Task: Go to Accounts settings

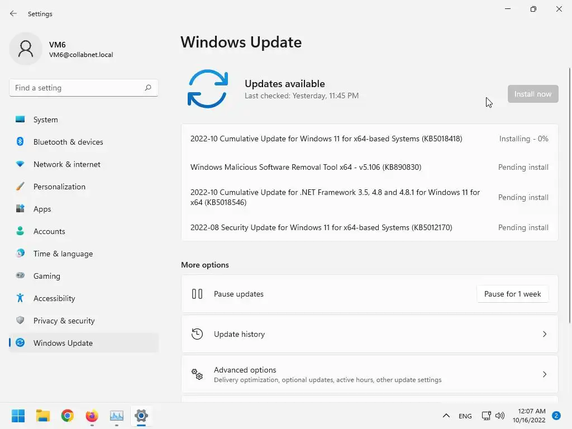Action: click(x=84, y=231)
